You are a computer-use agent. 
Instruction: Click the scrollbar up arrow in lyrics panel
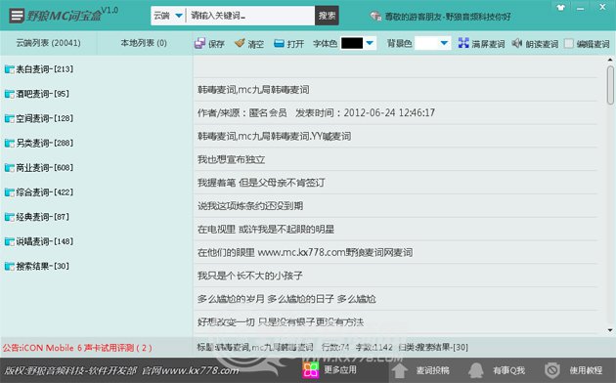click(610, 60)
